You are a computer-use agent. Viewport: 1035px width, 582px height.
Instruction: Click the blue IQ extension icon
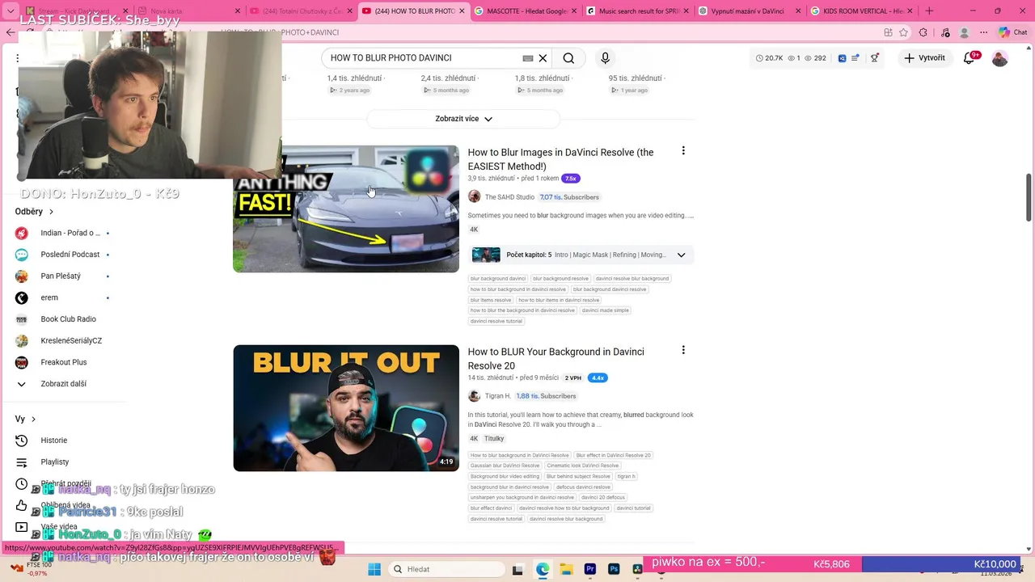842,58
